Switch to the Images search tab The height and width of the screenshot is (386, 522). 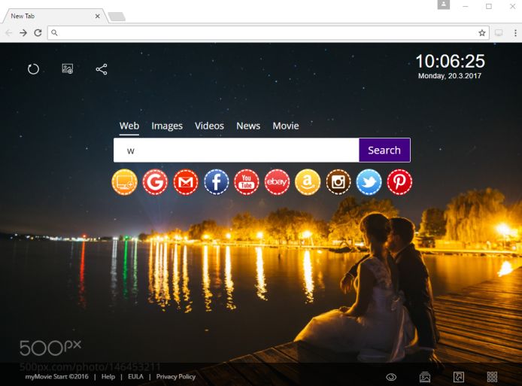point(167,126)
